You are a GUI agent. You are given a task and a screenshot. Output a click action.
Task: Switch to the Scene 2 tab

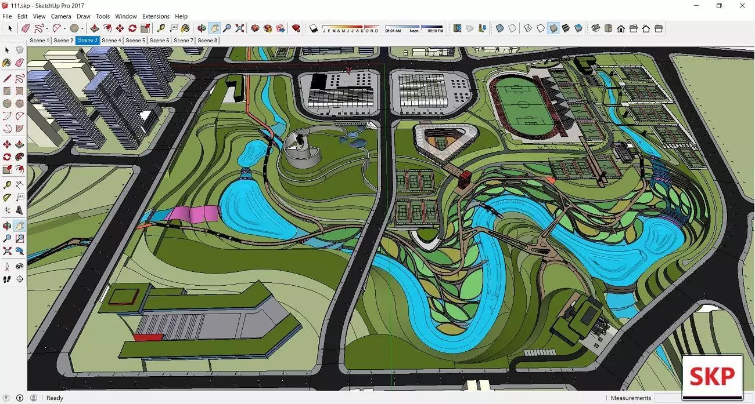point(63,41)
